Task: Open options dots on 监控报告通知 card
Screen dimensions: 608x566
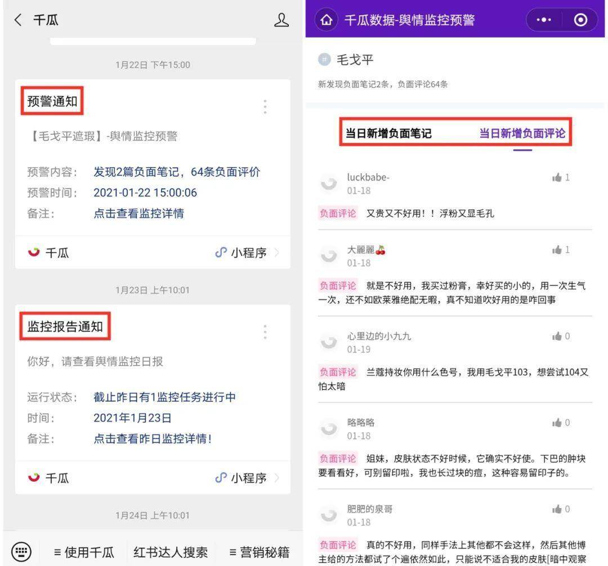Action: [265, 332]
